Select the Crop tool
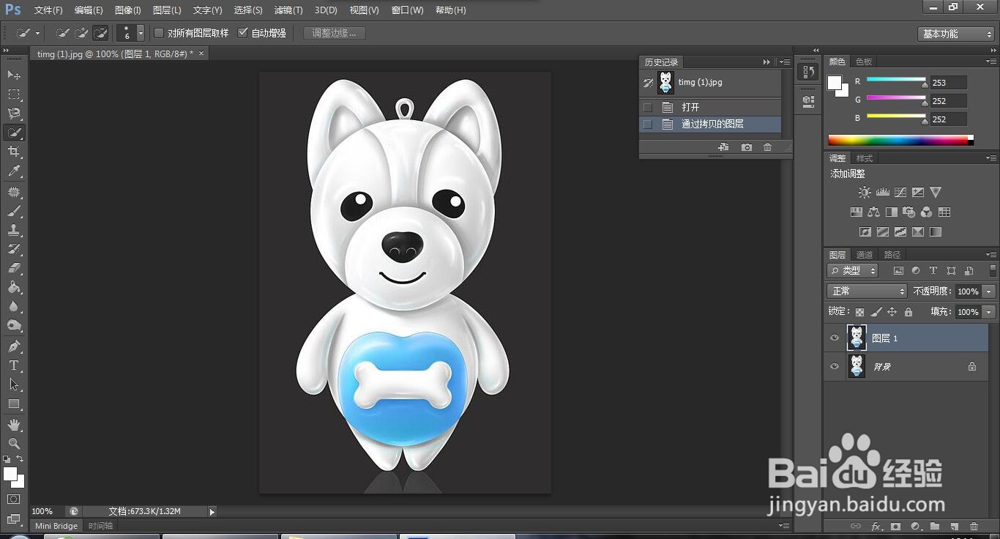 tap(15, 152)
